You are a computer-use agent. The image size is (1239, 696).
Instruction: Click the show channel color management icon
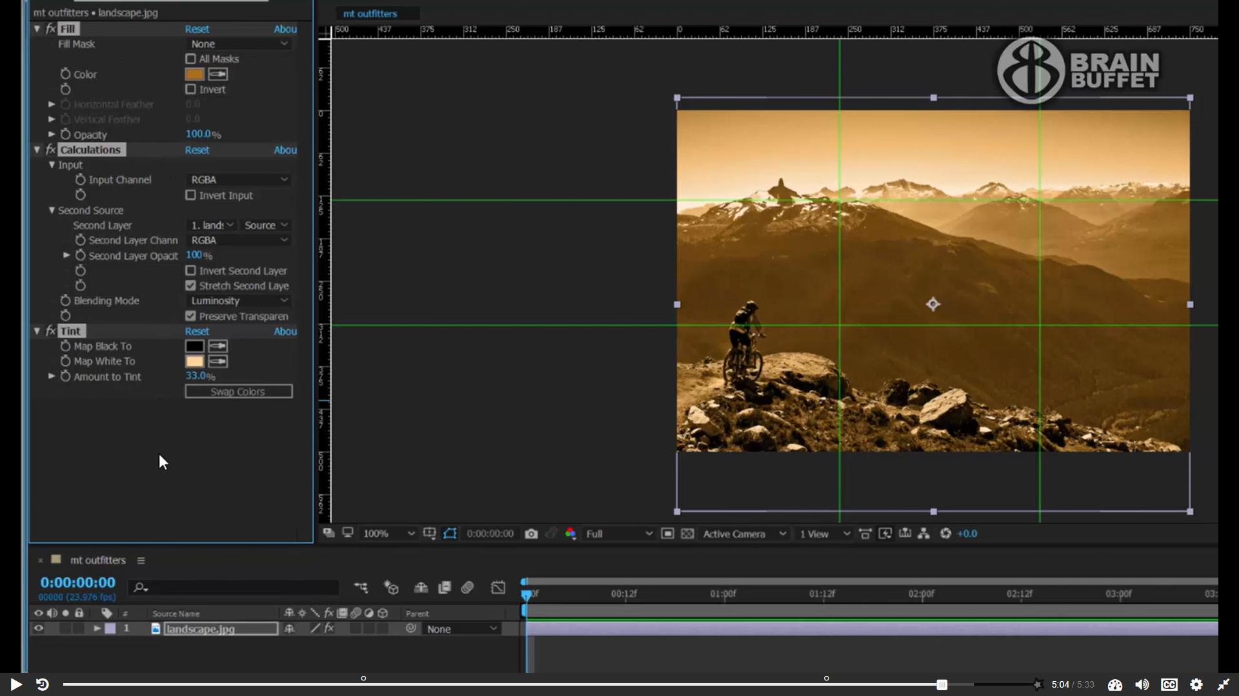570,534
